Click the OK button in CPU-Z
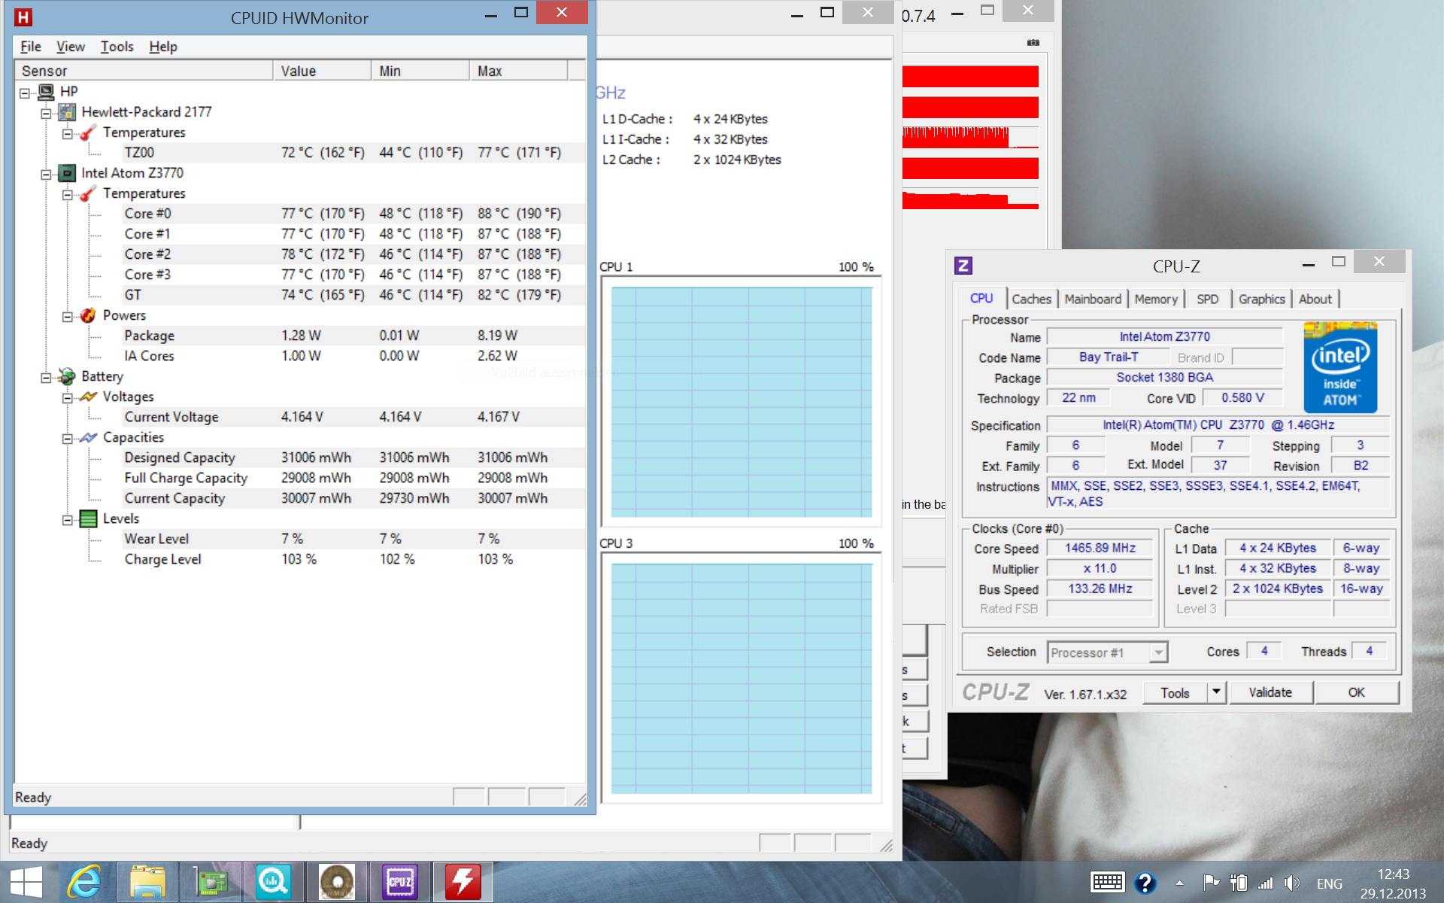The width and height of the screenshot is (1444, 903). 1356,692
